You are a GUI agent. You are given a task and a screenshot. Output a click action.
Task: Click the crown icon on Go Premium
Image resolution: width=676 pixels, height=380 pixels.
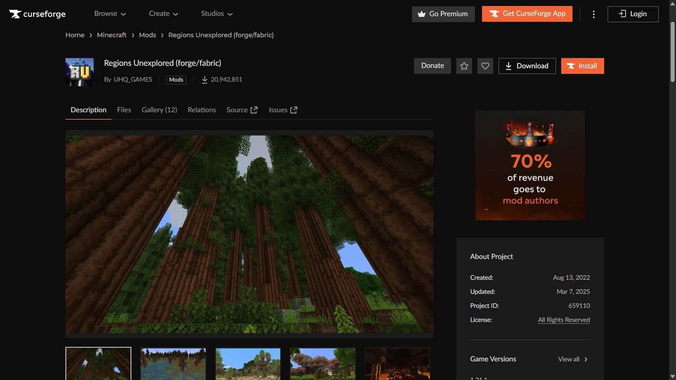tap(421, 14)
